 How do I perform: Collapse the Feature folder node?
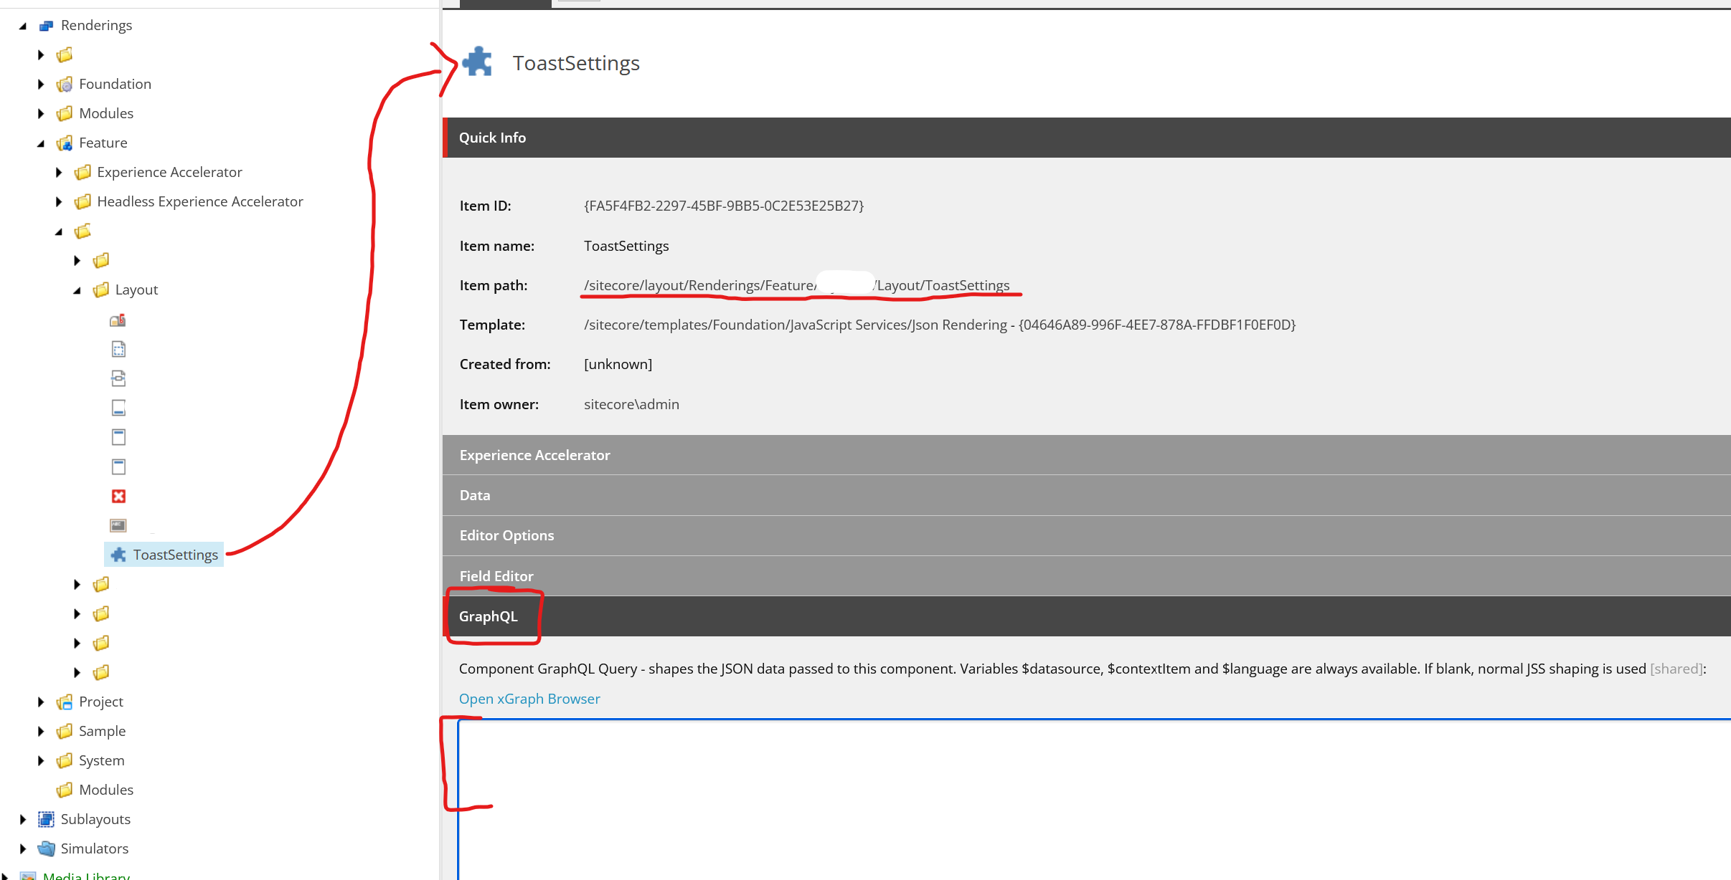(41, 143)
